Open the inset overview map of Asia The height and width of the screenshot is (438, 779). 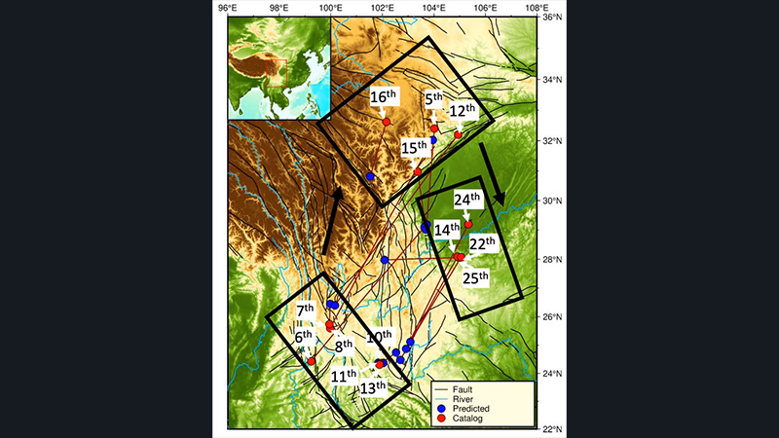[x=278, y=68]
